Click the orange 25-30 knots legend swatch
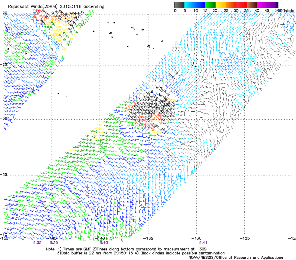 (x=231, y=5)
